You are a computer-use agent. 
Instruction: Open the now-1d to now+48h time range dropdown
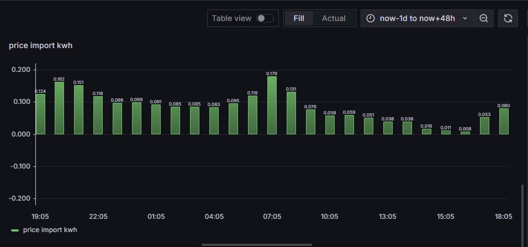(x=417, y=18)
